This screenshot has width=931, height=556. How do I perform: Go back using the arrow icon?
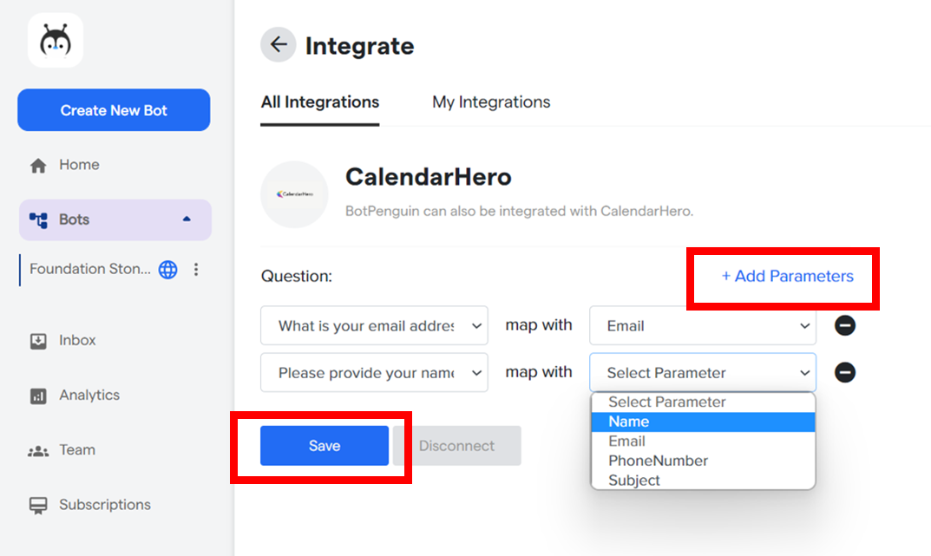click(x=279, y=45)
